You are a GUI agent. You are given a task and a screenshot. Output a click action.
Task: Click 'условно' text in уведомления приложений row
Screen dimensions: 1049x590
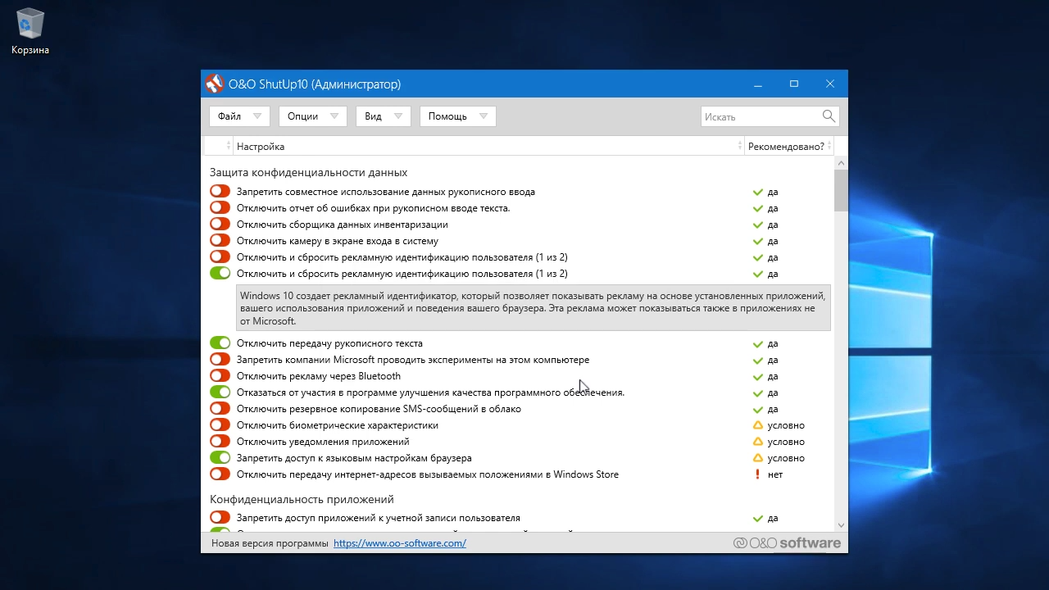click(x=786, y=442)
